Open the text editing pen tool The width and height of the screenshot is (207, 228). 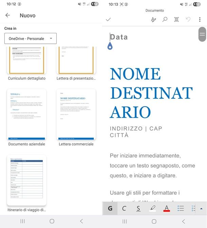click(x=153, y=19)
